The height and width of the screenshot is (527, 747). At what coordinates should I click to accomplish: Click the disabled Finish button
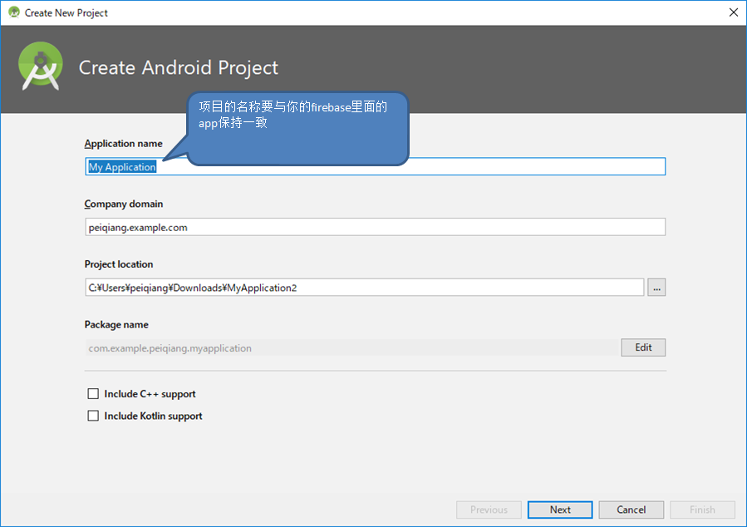click(x=702, y=510)
